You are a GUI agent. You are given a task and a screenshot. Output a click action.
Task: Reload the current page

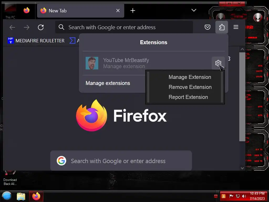tap(41, 27)
